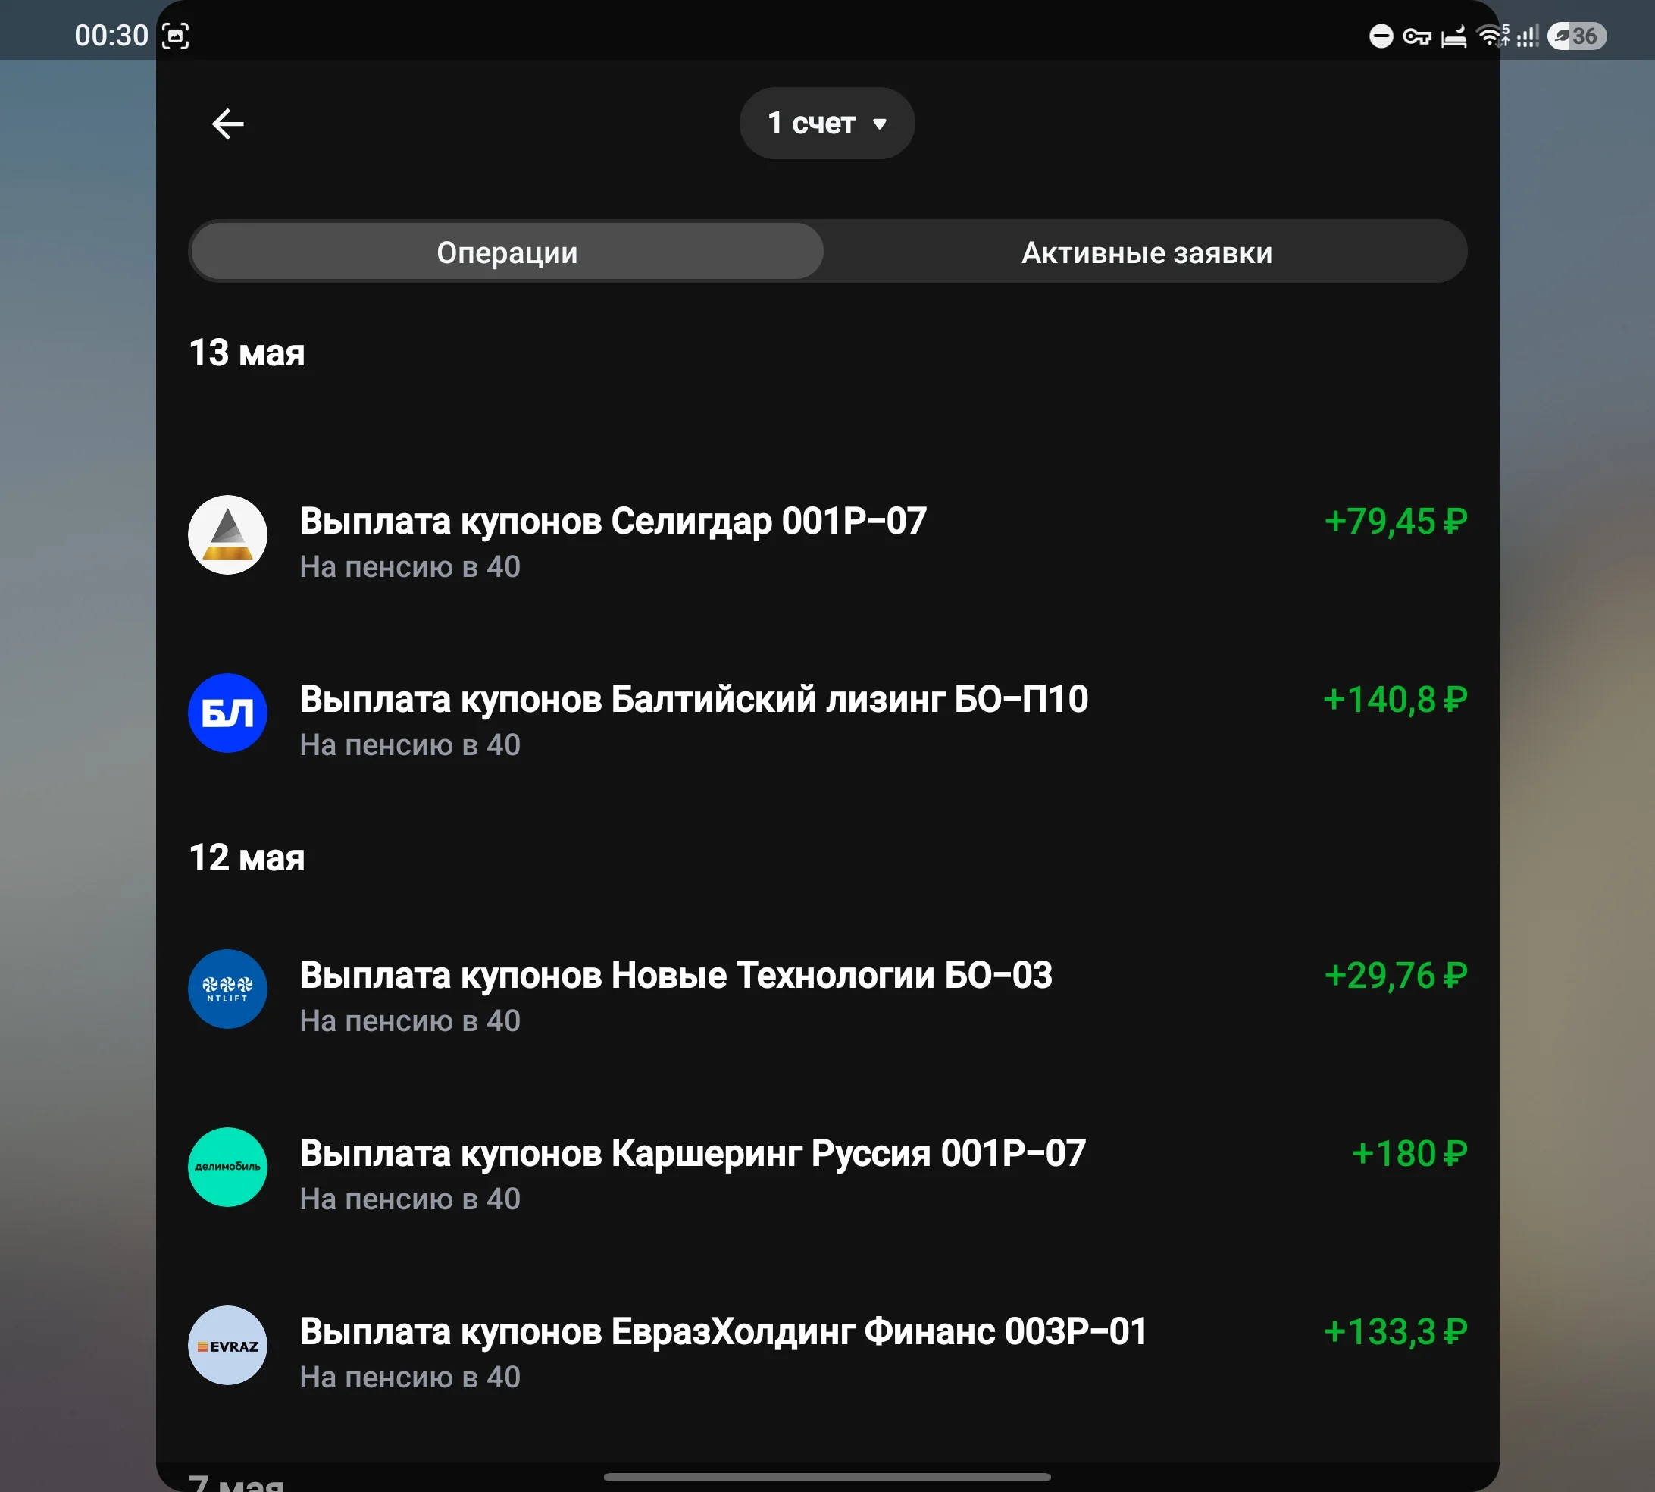
Task: Tap the bed sleep mode status icon
Action: [1453, 37]
